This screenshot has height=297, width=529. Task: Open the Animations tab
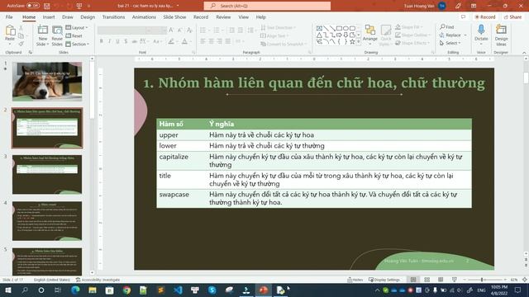click(144, 16)
